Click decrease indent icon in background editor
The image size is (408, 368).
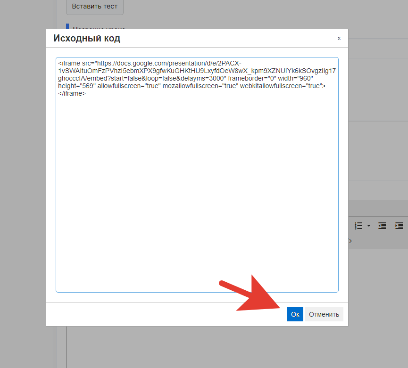point(382,226)
